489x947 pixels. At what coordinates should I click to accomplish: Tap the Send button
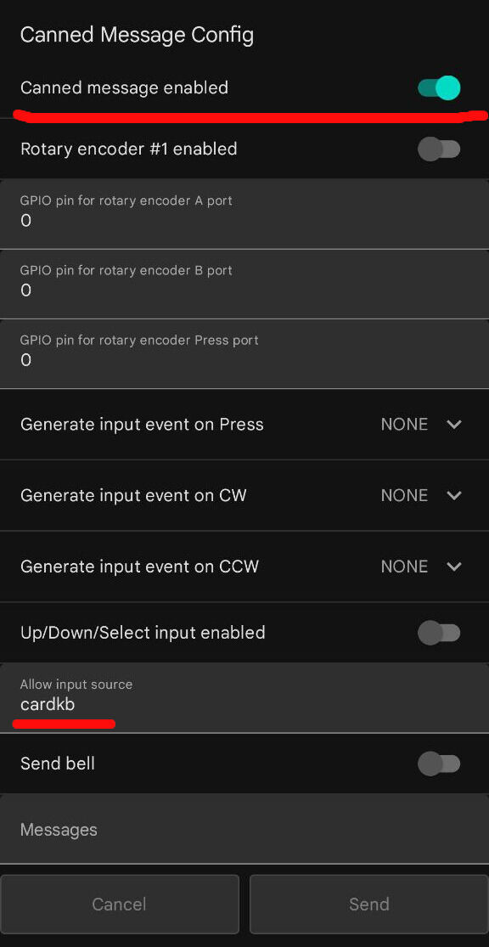(368, 905)
